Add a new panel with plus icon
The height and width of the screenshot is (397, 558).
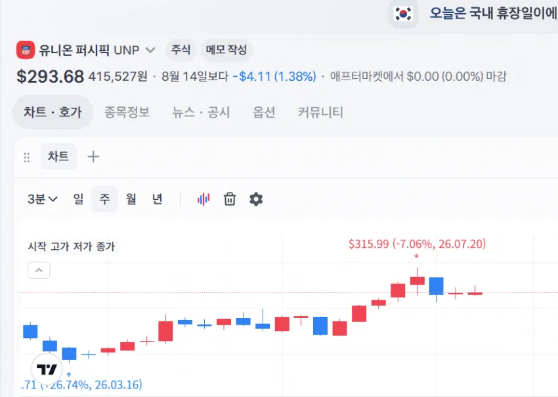click(x=93, y=156)
